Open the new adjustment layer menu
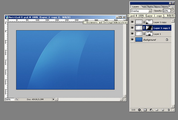The width and height of the screenshot is (178, 120). tap(151, 110)
